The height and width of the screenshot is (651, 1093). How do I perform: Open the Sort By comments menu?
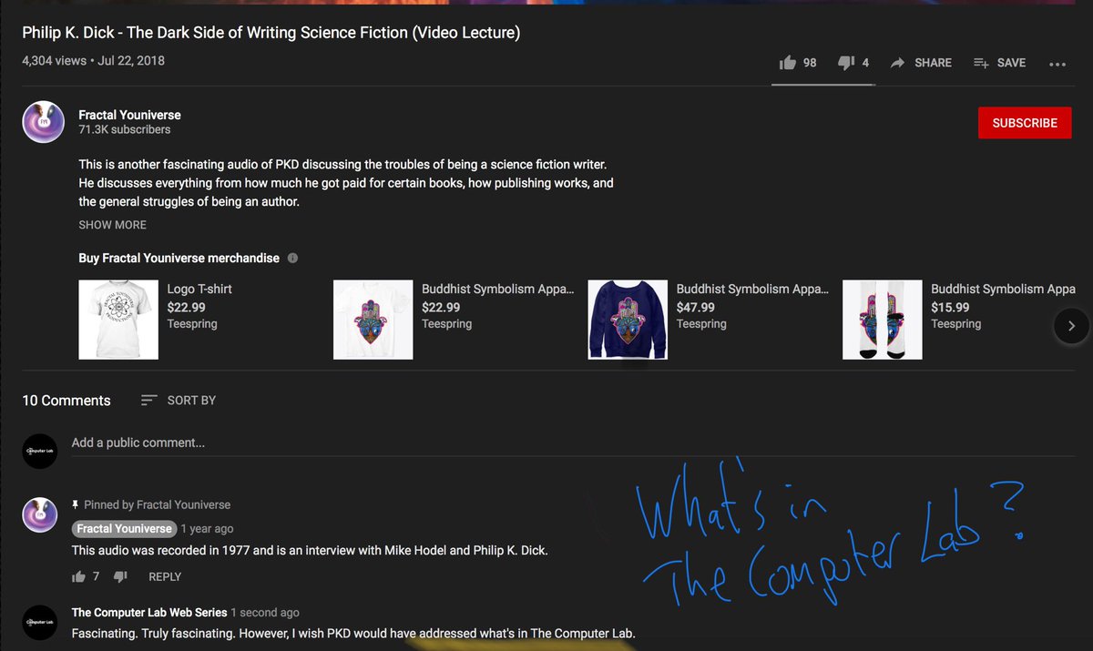pyautogui.click(x=179, y=400)
